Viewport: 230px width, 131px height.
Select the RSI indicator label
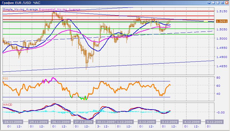[x=6, y=79]
